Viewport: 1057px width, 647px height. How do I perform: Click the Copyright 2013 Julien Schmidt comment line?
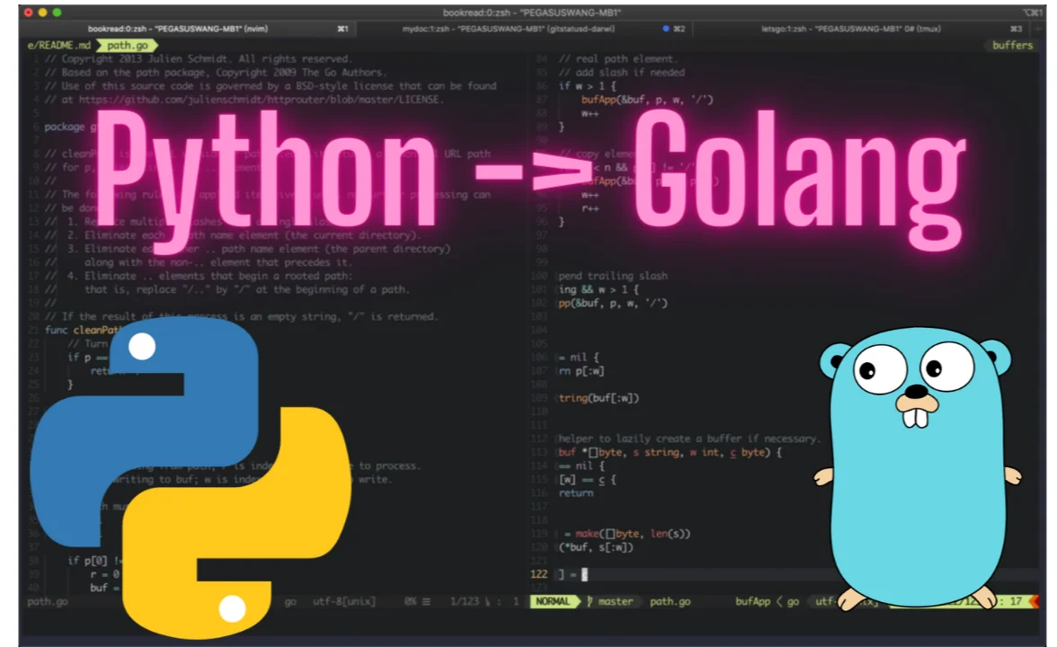198,58
